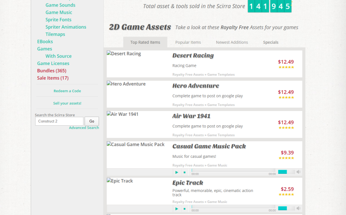
Task: Open the Epic Track title link
Action: tap(188, 183)
